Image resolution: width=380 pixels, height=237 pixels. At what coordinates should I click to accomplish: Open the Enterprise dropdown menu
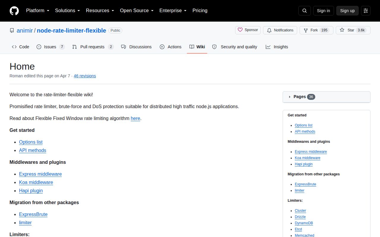tap(173, 10)
